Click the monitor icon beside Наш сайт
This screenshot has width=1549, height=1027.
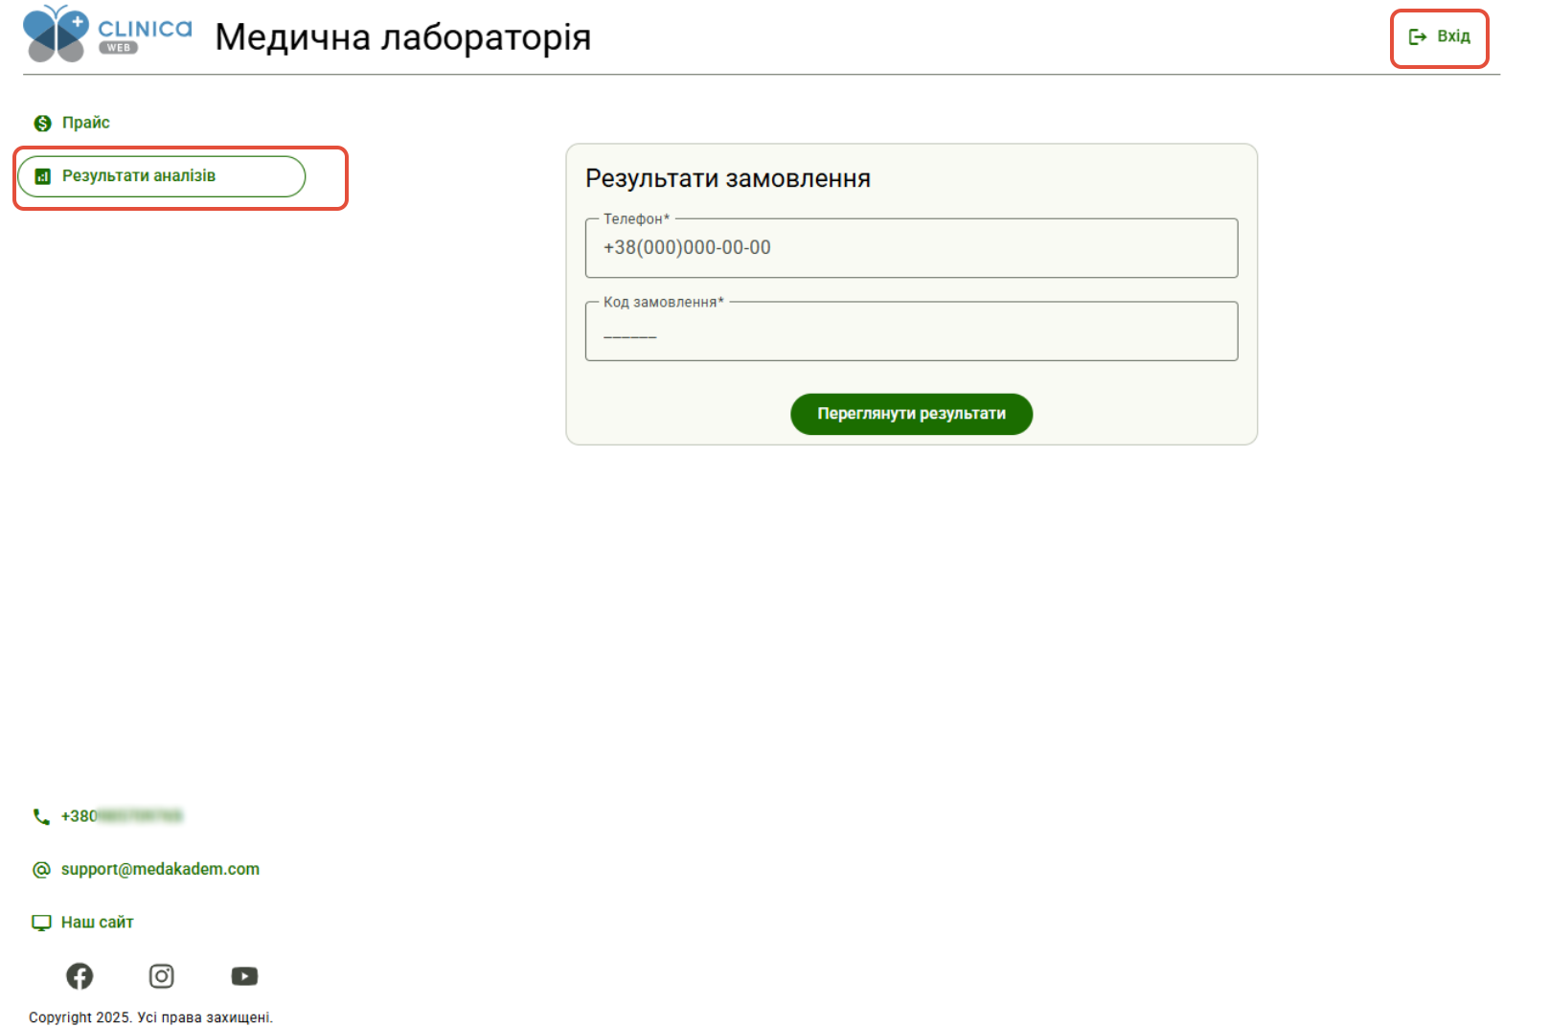tap(41, 923)
